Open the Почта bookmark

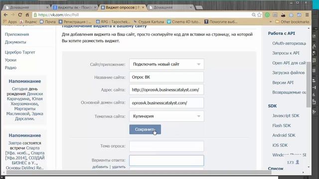[48, 22]
